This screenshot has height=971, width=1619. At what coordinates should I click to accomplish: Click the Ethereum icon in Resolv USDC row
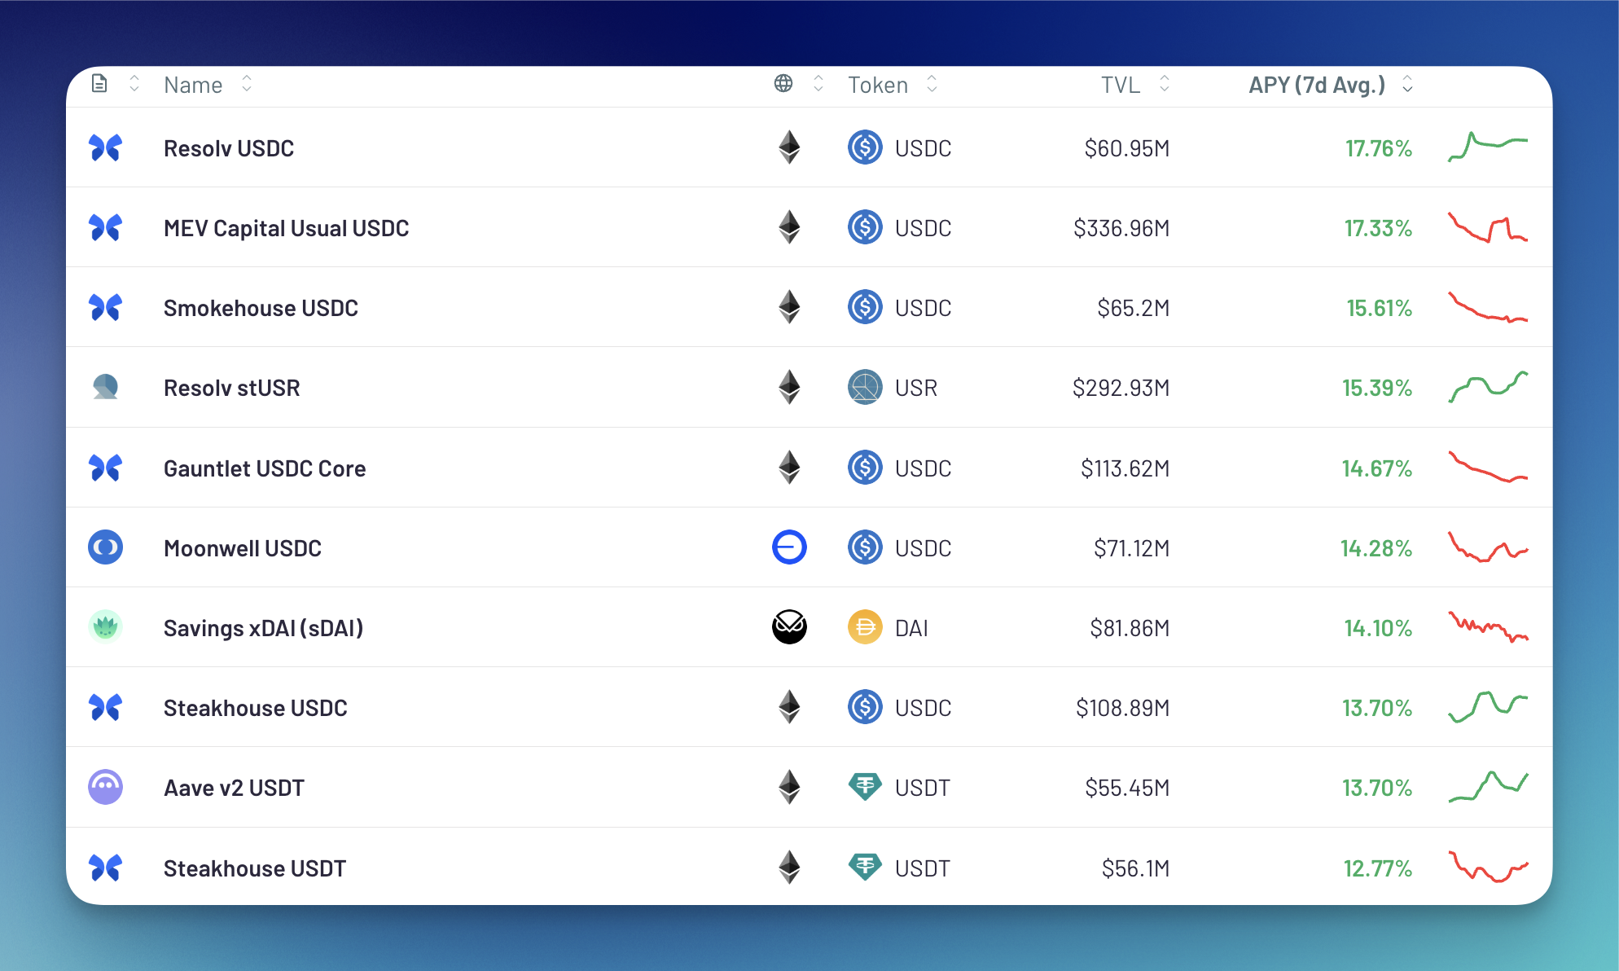click(789, 147)
